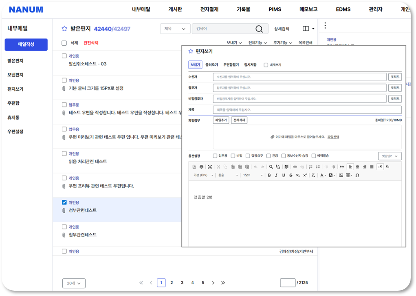Open the 전자결재 top menu
Viewport: 416px width, 296px height.
[209, 9]
